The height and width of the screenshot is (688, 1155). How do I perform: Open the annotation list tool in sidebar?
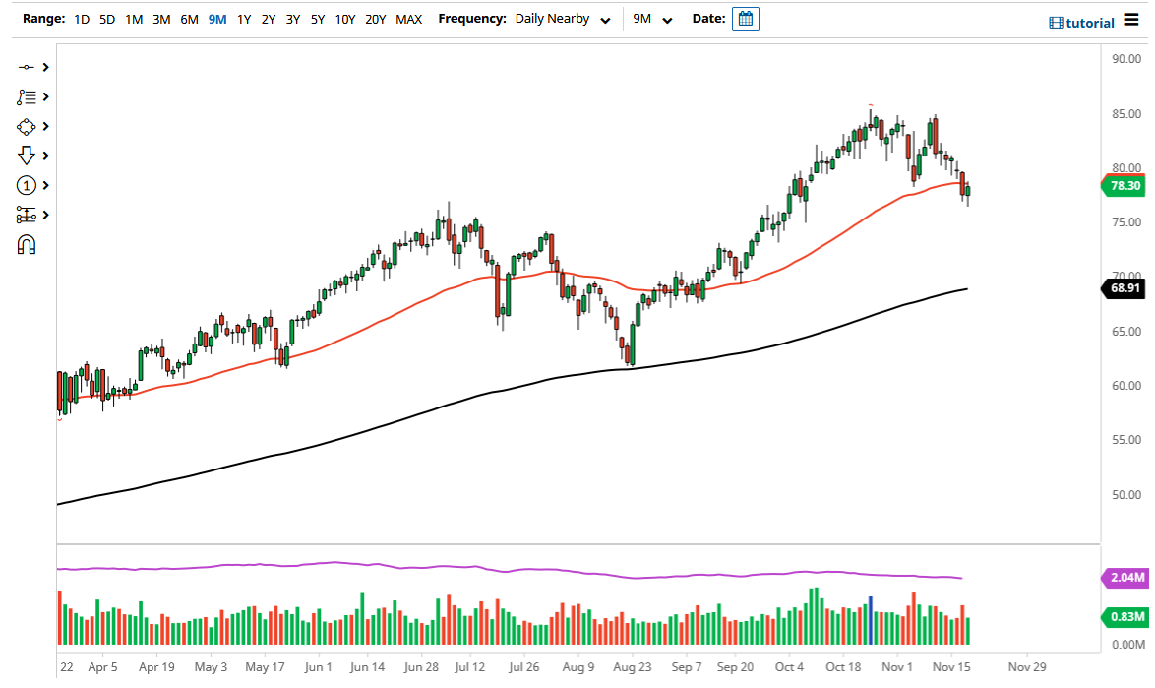[27, 96]
